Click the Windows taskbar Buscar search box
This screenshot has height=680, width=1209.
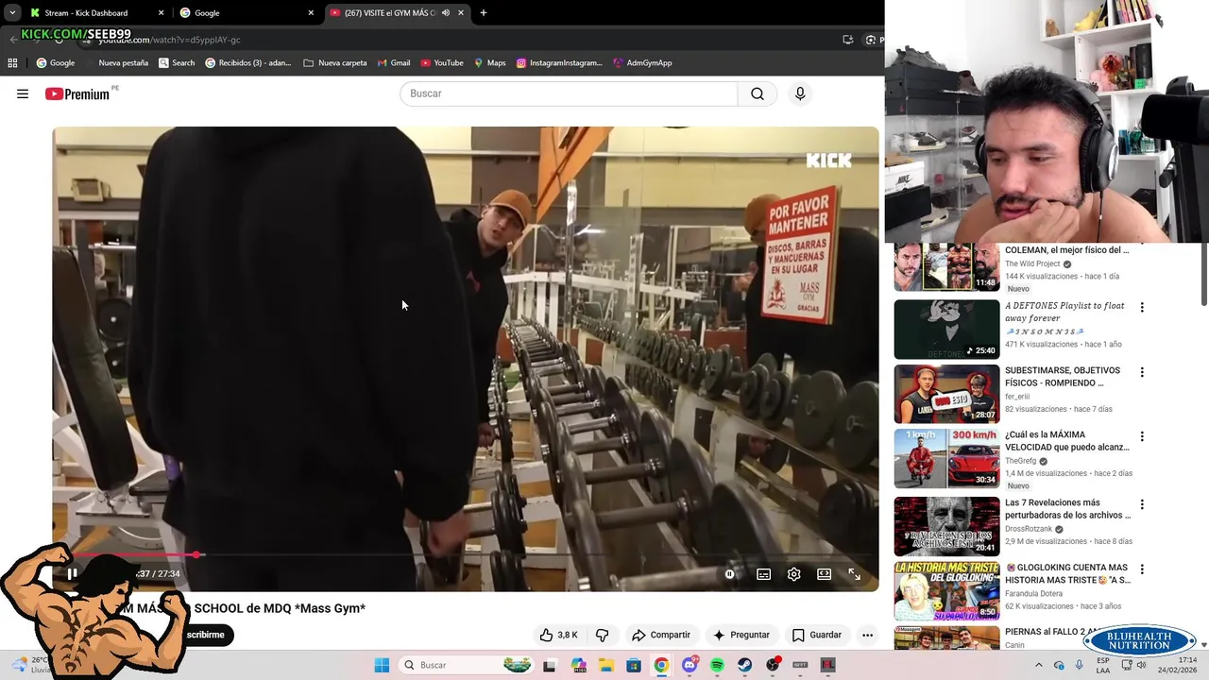pyautogui.click(x=468, y=665)
